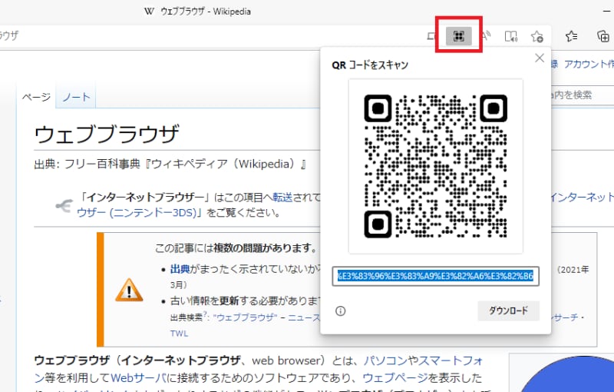Select the ページ tab
Image resolution: width=614 pixels, height=392 pixels.
[x=35, y=97]
